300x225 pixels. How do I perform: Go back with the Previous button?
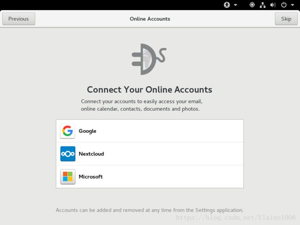click(x=19, y=19)
